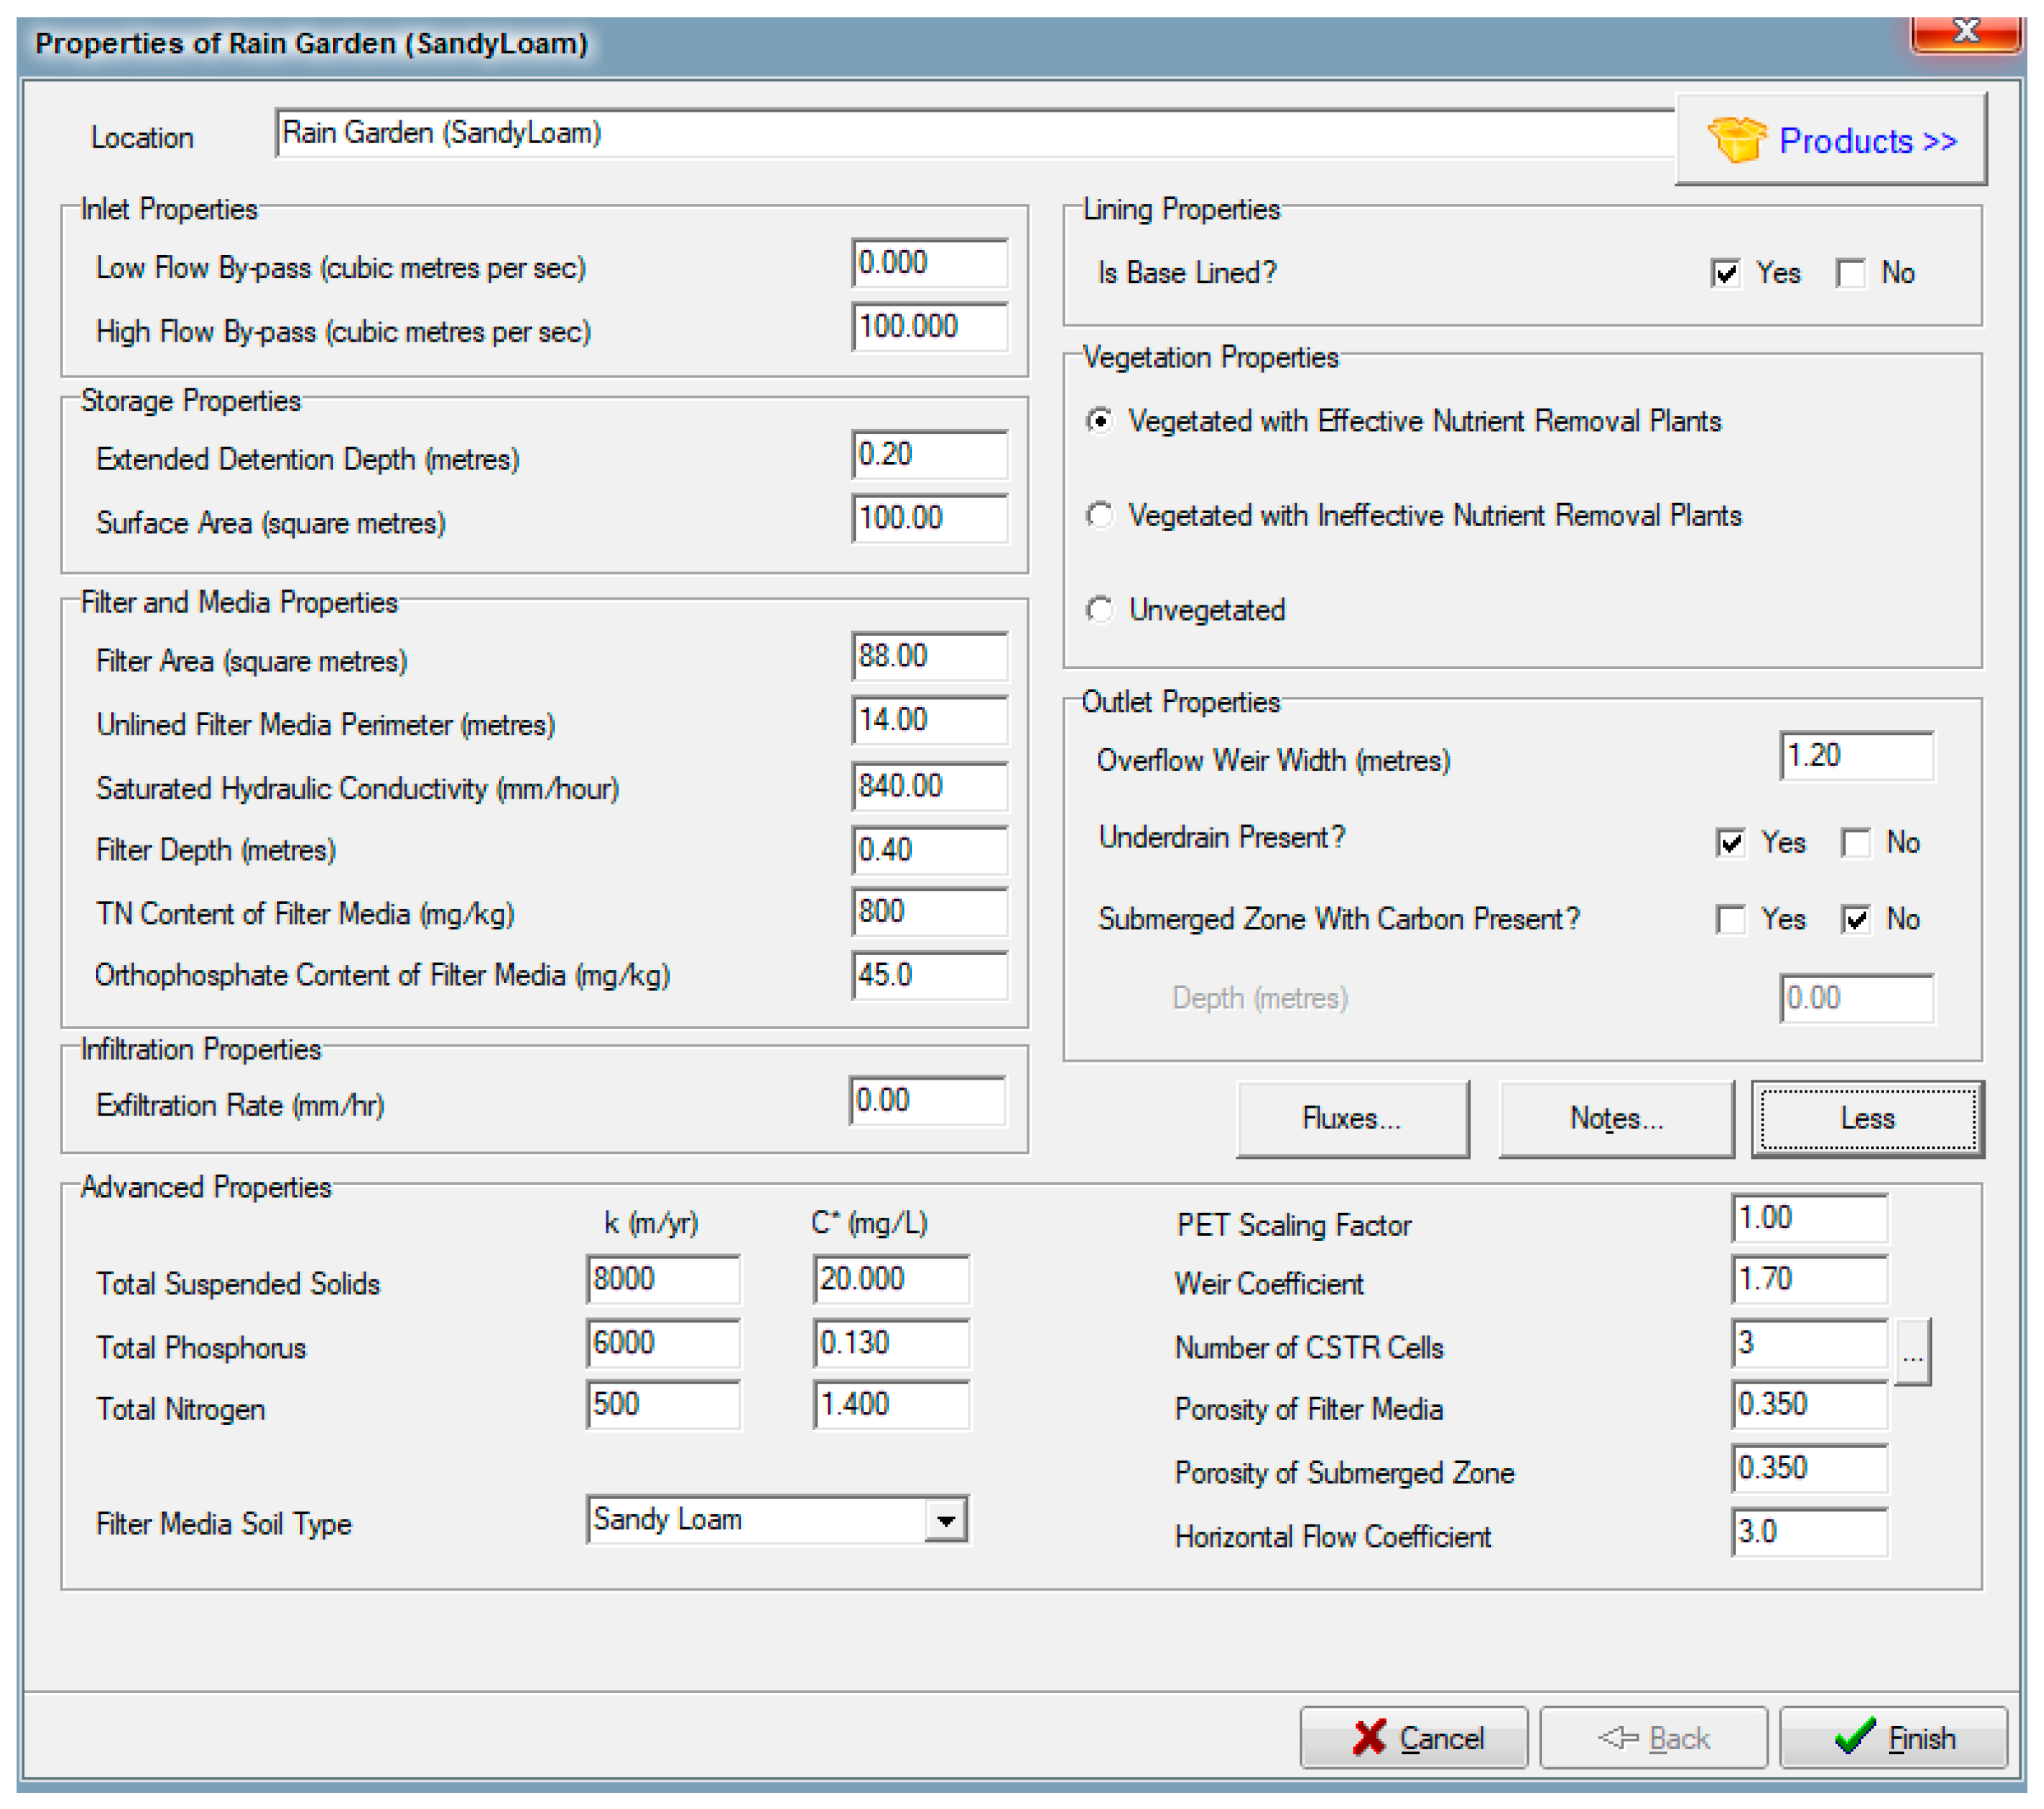Choose Vegetated with Ineffective Nutrient Removal Plants
This screenshot has width=2044, height=1809.
(x=1100, y=516)
